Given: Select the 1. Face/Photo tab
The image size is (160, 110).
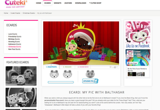Looking at the screenshot, I should [x=51, y=67].
